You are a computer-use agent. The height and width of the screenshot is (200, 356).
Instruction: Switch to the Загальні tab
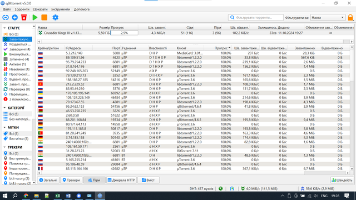click(48, 180)
